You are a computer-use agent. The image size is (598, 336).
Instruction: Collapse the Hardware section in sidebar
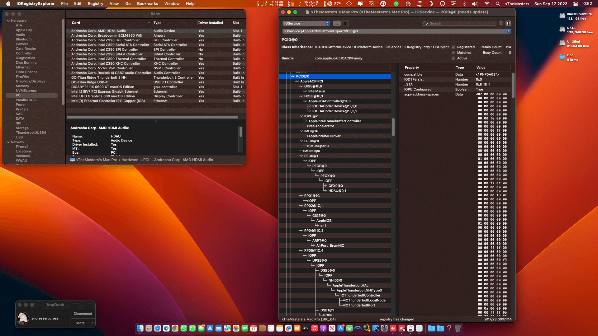click(x=8, y=21)
